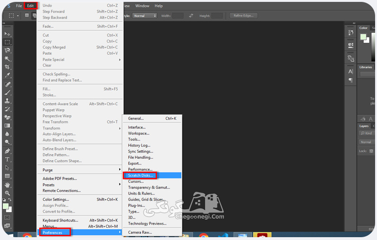Viewport: 377px width, 240px height.
Task: Click the foreground color swatch in toolbar
Action: pyautogui.click(x=6, y=206)
